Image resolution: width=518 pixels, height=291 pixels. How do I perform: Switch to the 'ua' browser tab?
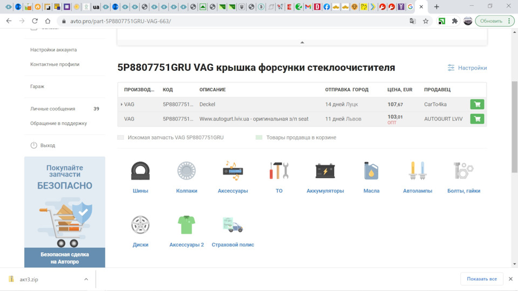(x=96, y=6)
